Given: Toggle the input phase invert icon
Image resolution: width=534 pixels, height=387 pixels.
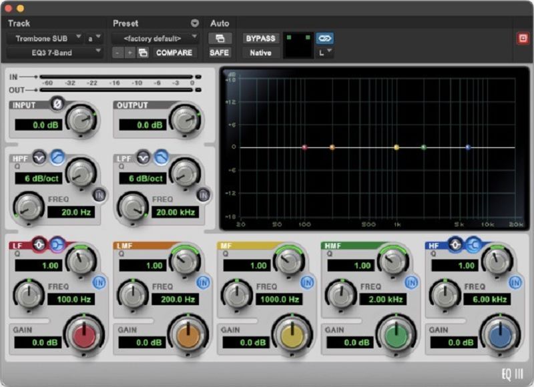Looking at the screenshot, I should pyautogui.click(x=57, y=104).
